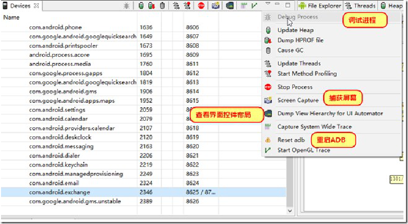Click the Update Threads toolbar icon
Screen dimensions: 408x224
[177, 6]
